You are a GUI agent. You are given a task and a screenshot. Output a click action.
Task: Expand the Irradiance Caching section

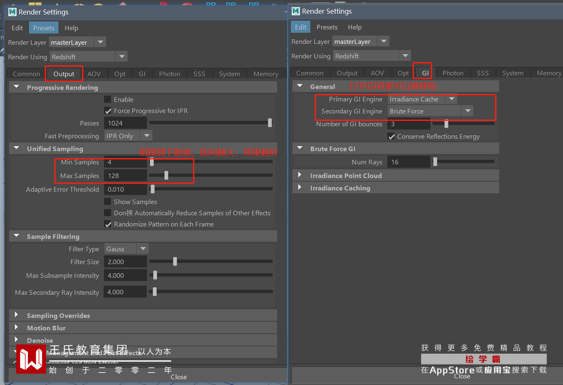tap(300, 188)
